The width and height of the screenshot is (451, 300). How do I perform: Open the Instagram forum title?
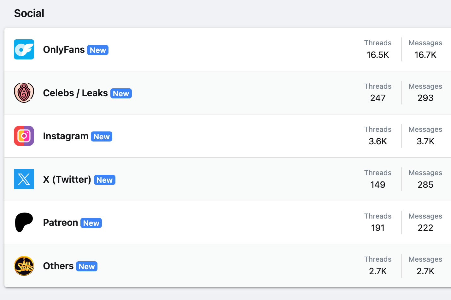[x=66, y=136]
